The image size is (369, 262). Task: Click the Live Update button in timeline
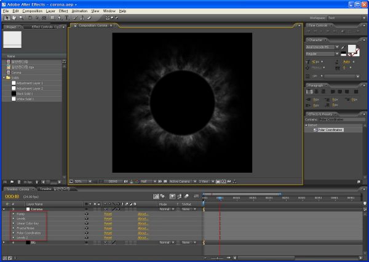click(x=156, y=196)
